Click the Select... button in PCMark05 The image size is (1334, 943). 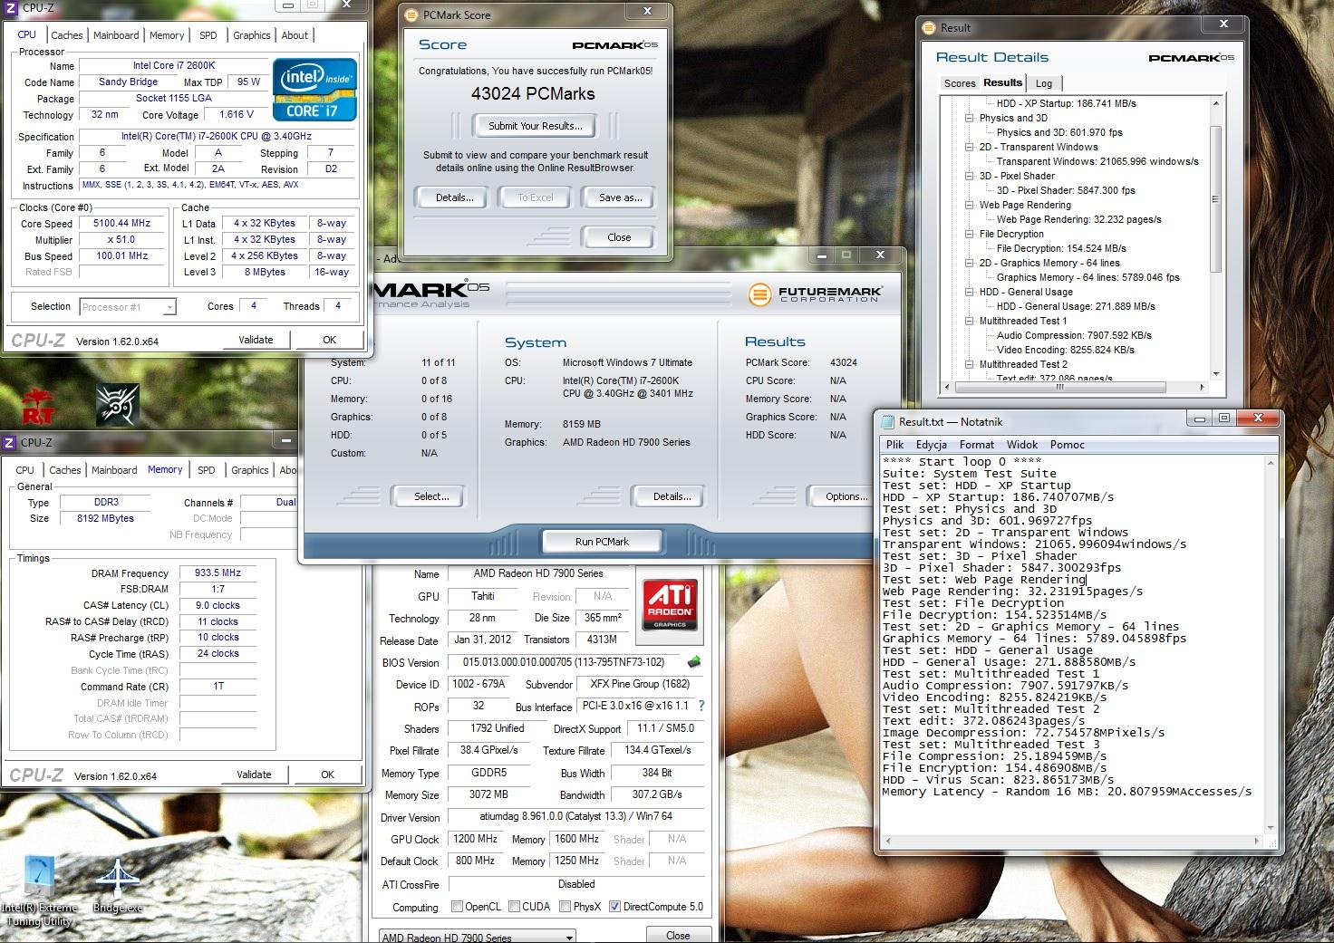pos(431,496)
